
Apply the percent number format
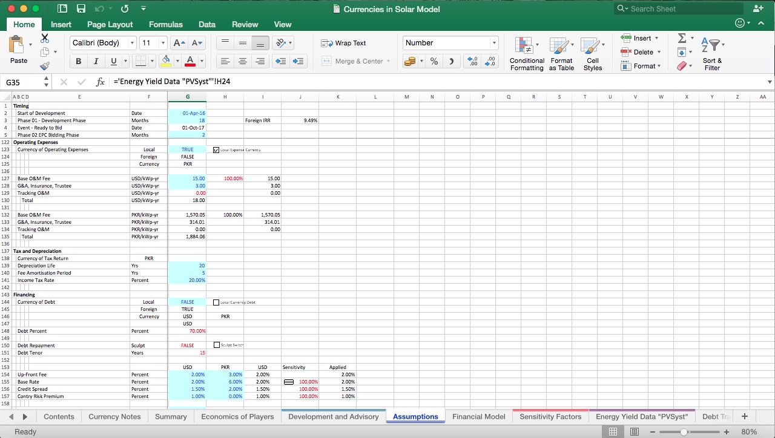[434, 61]
